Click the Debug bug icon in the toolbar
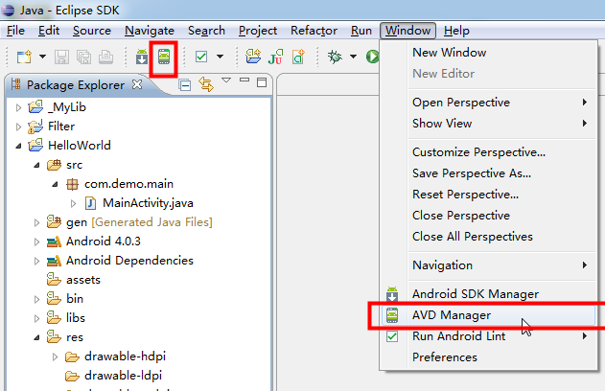The height and width of the screenshot is (391, 605). 335,57
